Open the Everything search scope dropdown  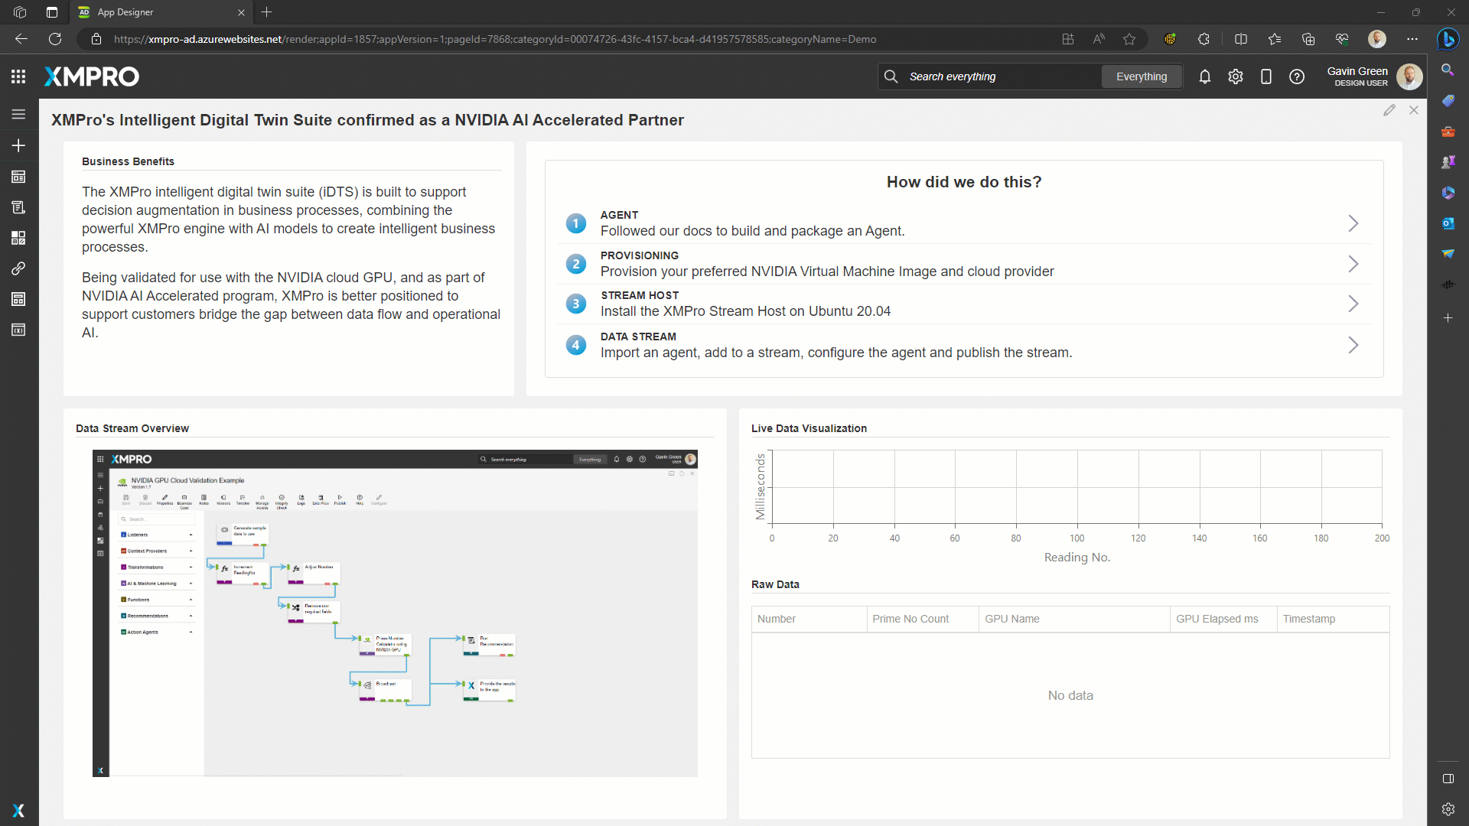[1141, 76]
